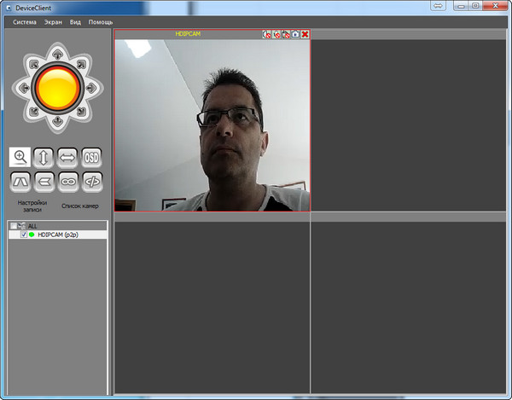Viewport: 512px width, 400px height.
Task: Click the PTZ up arrow
Action: tap(57, 54)
